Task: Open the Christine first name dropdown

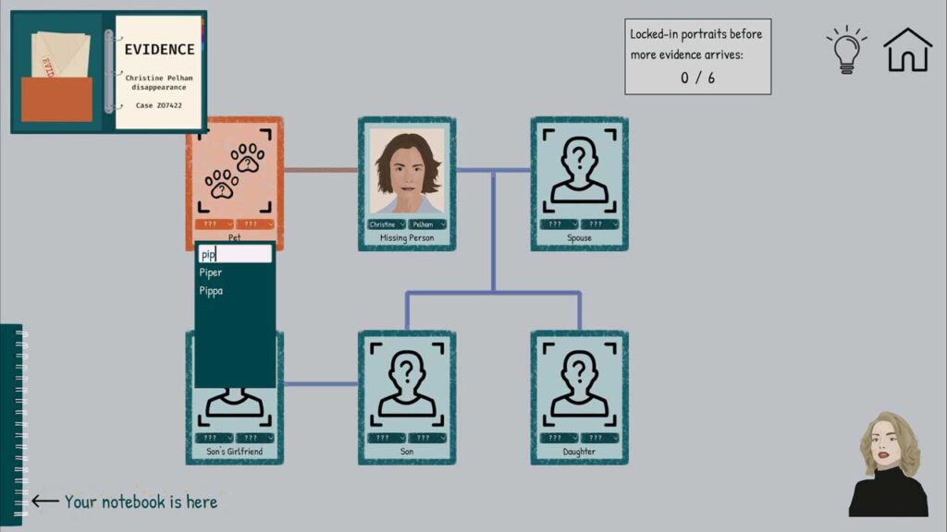Action: [x=387, y=224]
